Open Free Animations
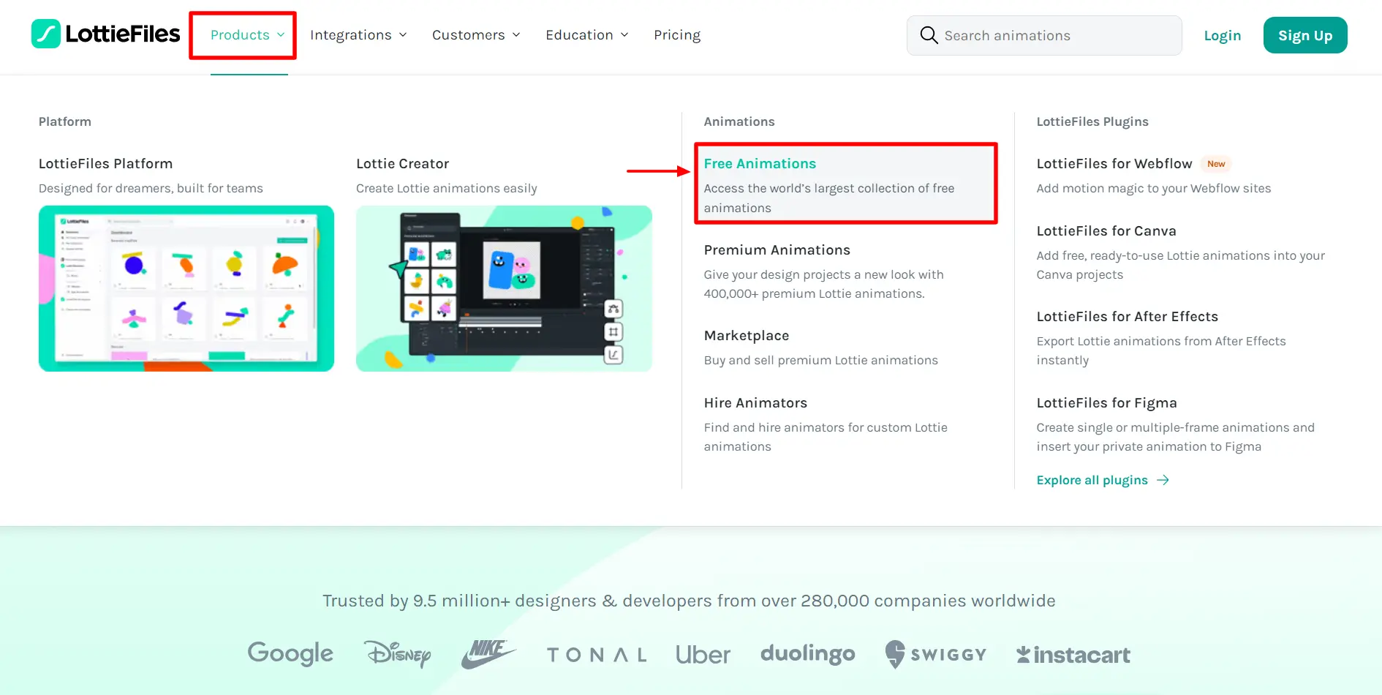 tap(760, 164)
